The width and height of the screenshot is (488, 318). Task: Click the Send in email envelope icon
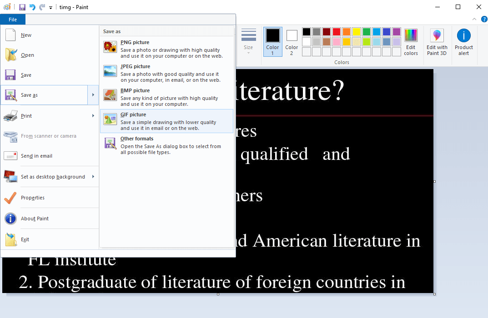pyautogui.click(x=10, y=155)
